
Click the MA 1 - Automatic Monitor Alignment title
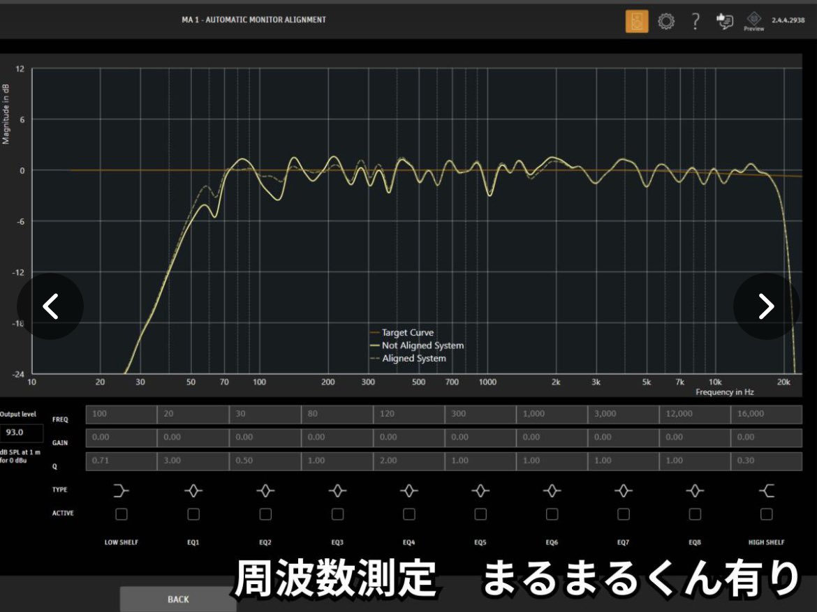coord(253,20)
